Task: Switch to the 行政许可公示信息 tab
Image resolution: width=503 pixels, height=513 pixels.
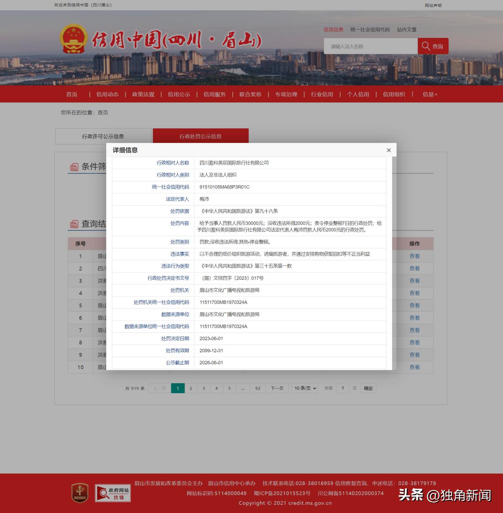Action: (103, 136)
